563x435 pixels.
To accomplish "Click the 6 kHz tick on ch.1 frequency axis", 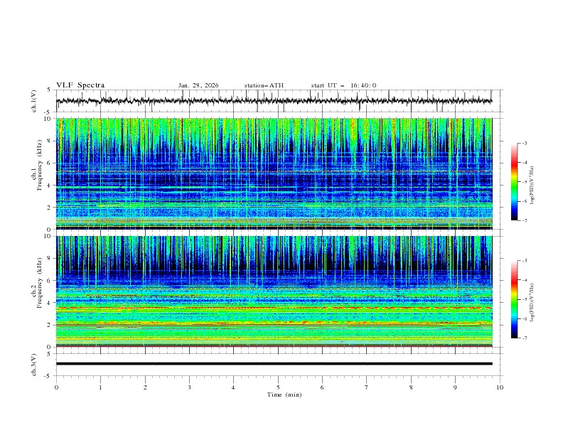I will click(x=50, y=163).
